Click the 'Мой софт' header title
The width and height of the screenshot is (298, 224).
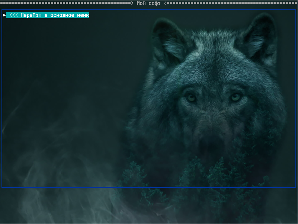pos(148,3)
